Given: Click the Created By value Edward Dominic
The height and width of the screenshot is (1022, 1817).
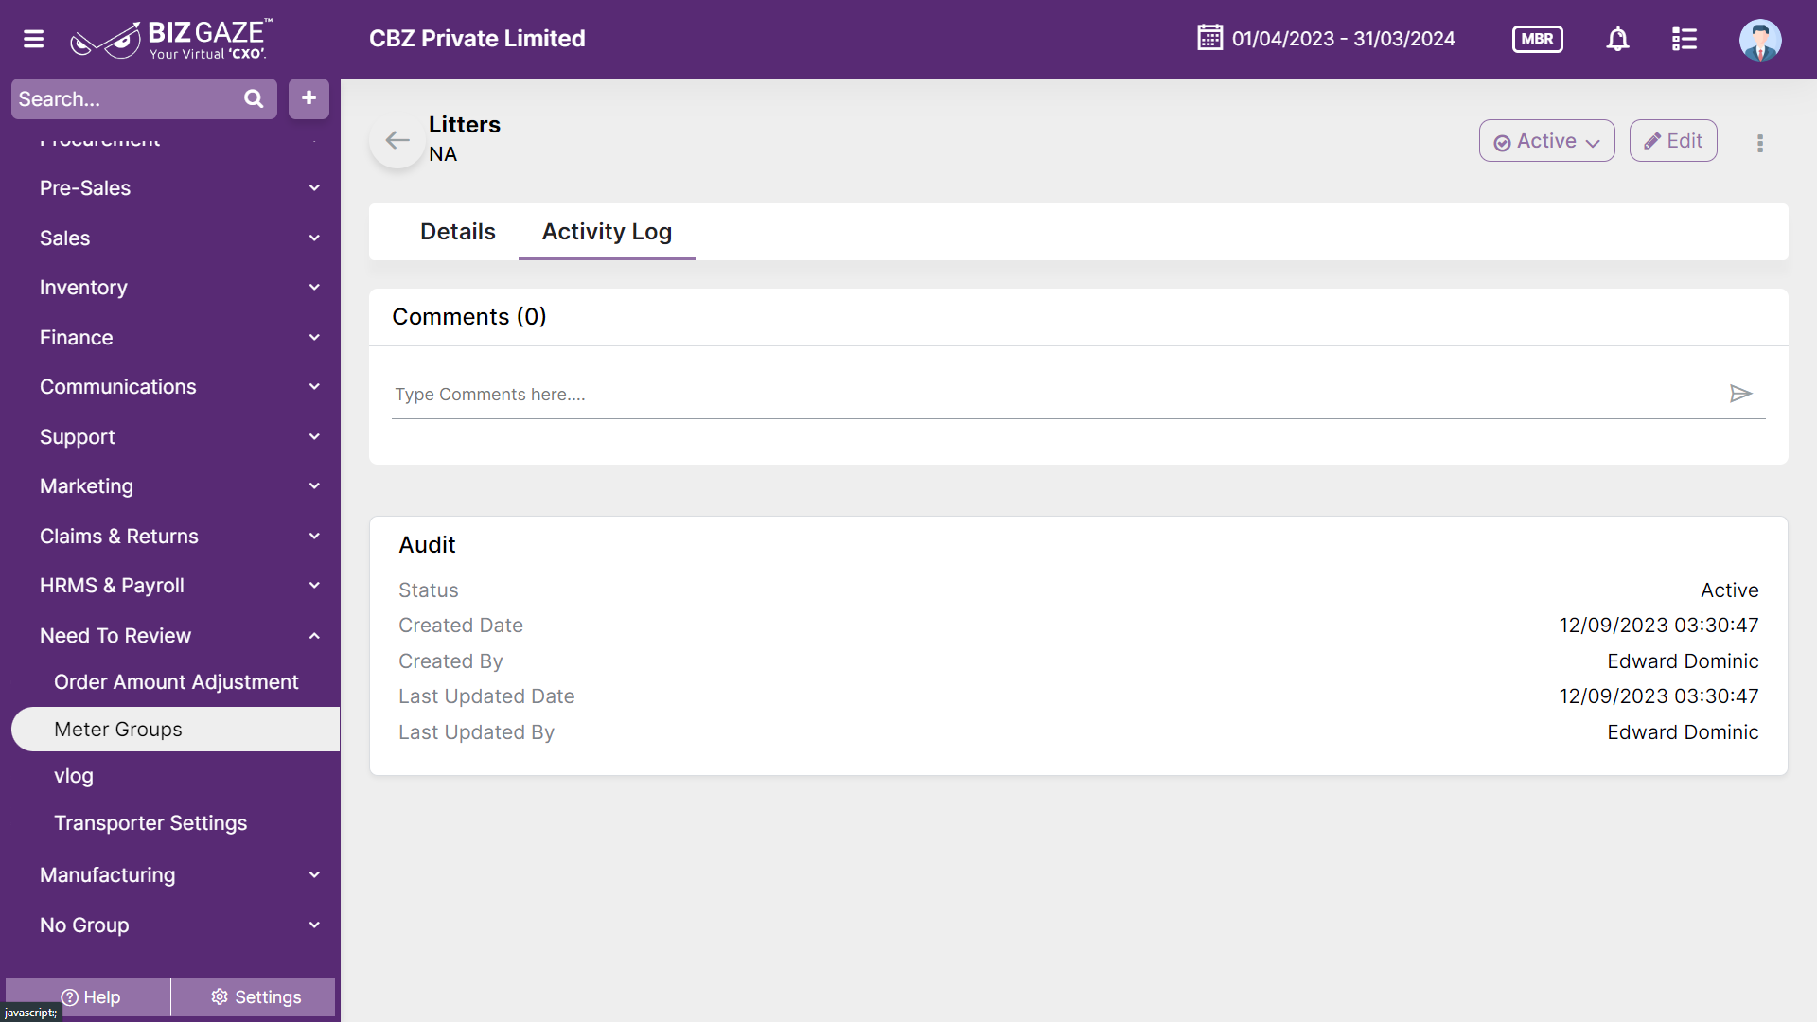Looking at the screenshot, I should click(x=1683, y=661).
